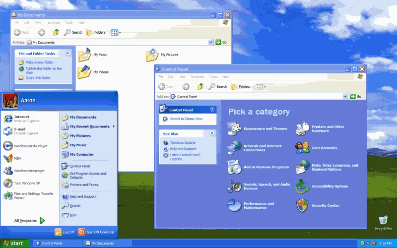Image resolution: width=397 pixels, height=248 pixels.
Task: Click the Accessibility Options icon
Action: pos(303,186)
